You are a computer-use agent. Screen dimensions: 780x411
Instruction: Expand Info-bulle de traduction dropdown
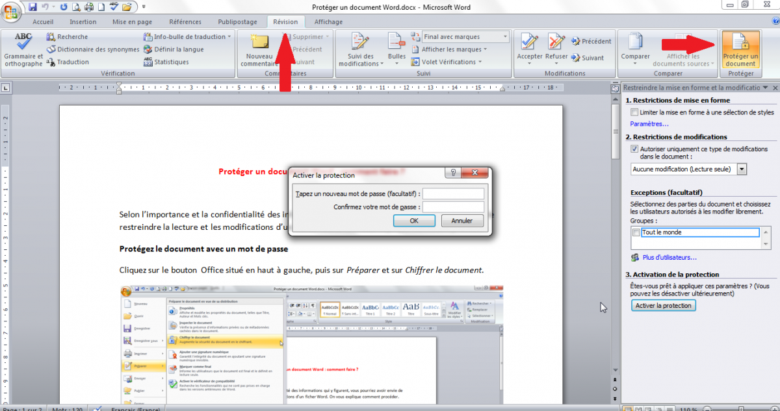[x=229, y=37]
